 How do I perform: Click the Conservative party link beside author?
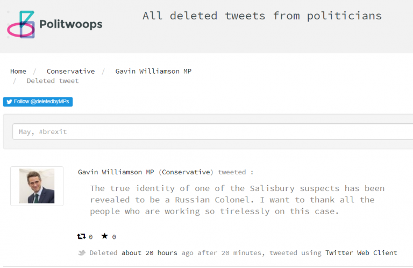[x=186, y=172]
